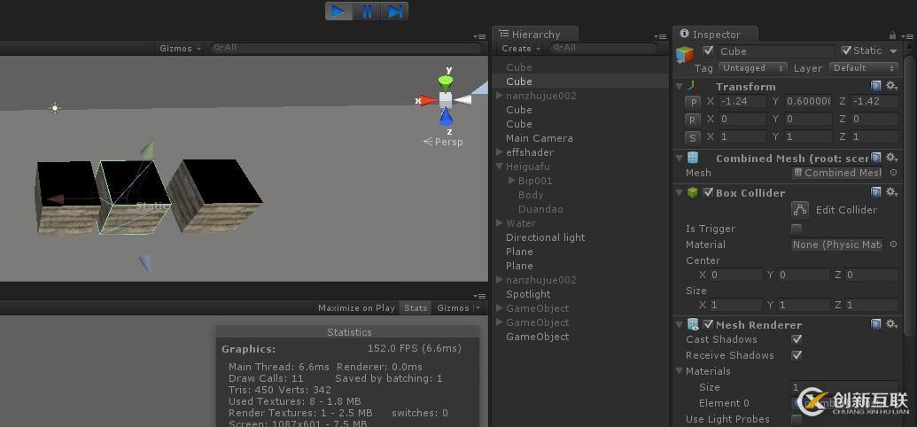The image size is (917, 427).
Task: Enable Use Light Probes checkbox
Action: pyautogui.click(x=796, y=419)
